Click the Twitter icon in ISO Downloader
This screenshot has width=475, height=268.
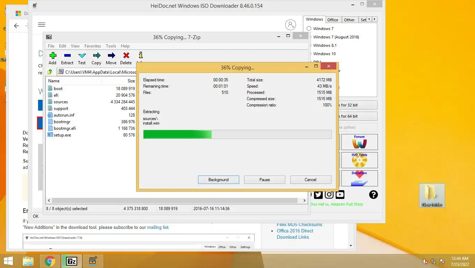click(x=318, y=195)
